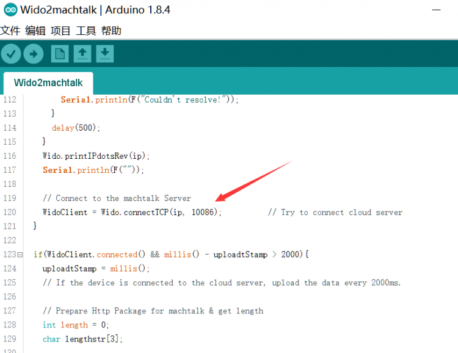Viewport: 458px width, 353px height.
Task: Click line number 126 in the gutter
Action: click(10, 297)
